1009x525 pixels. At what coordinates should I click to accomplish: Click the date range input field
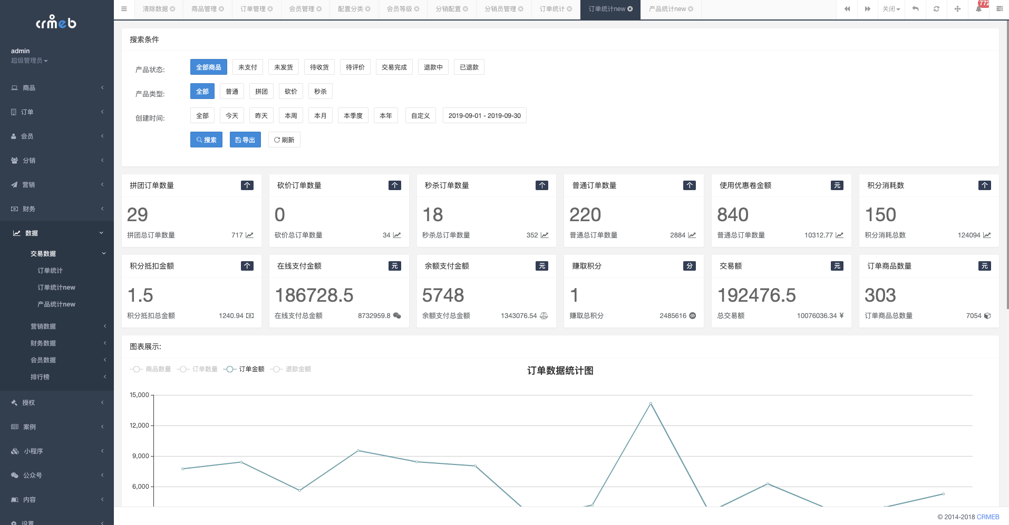484,116
